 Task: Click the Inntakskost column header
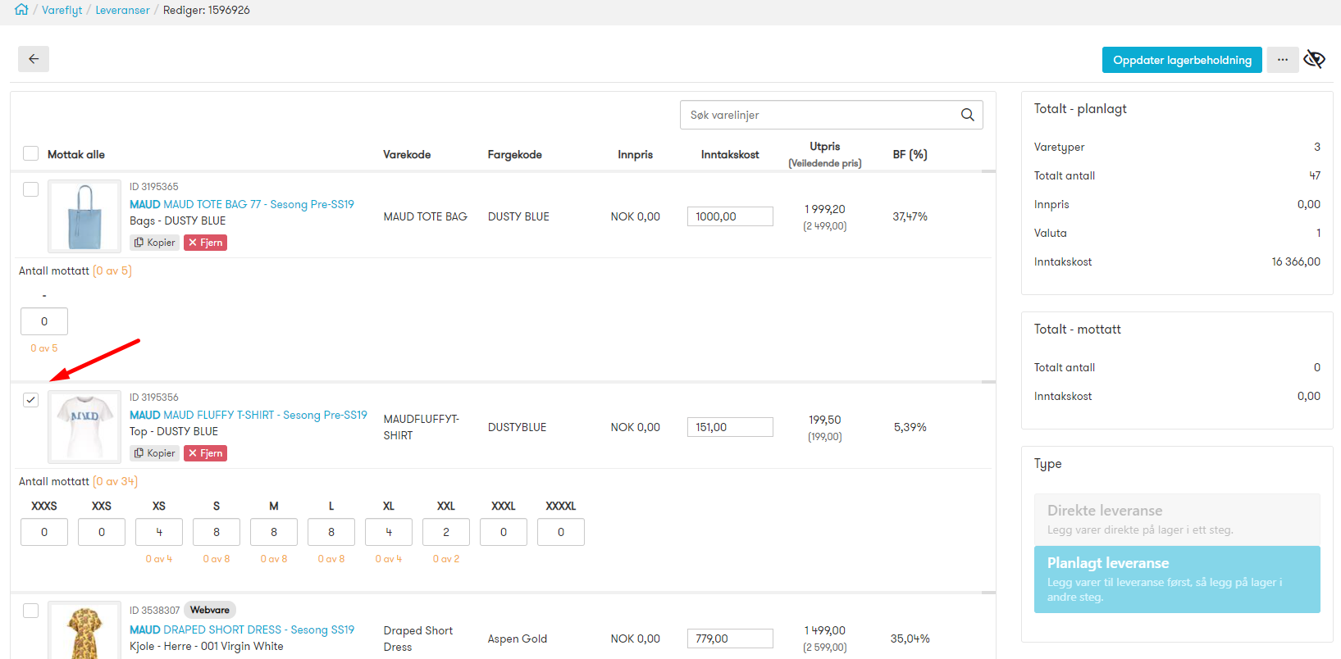click(730, 154)
